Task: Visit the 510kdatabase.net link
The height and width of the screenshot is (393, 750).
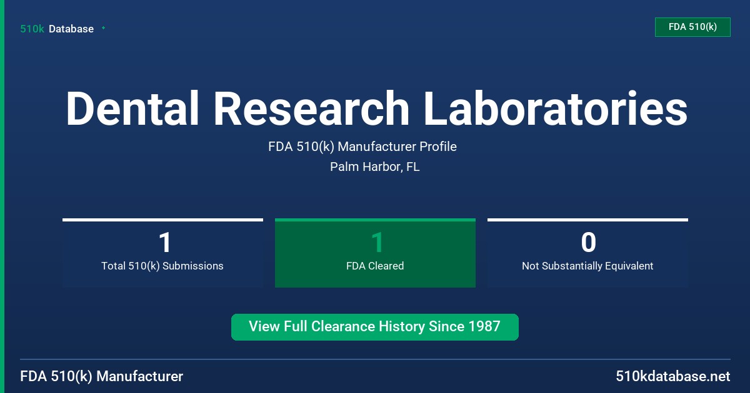Action: pos(673,377)
